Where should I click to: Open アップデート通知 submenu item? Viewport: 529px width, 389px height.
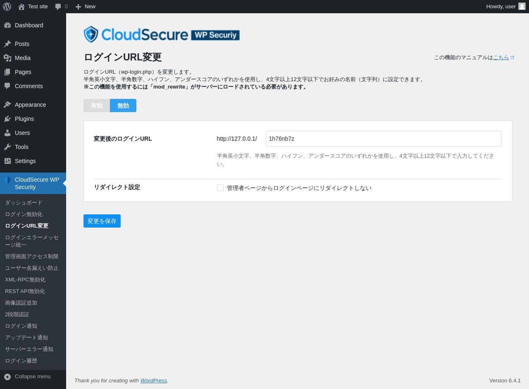(33, 338)
